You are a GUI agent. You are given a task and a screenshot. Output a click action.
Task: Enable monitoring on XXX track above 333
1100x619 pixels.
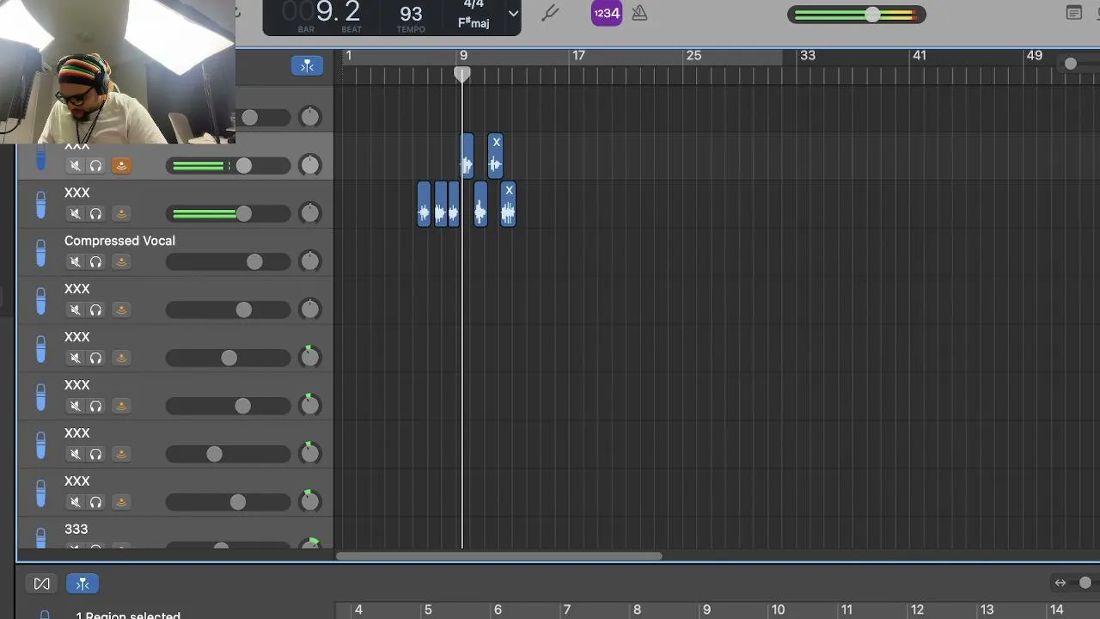coord(121,502)
